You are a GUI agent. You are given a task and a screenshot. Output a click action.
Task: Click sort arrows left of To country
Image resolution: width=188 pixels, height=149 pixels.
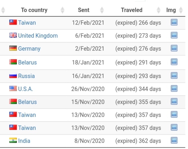coord(3,10)
